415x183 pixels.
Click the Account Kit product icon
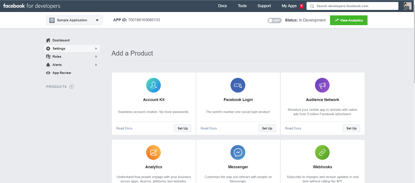(x=154, y=85)
